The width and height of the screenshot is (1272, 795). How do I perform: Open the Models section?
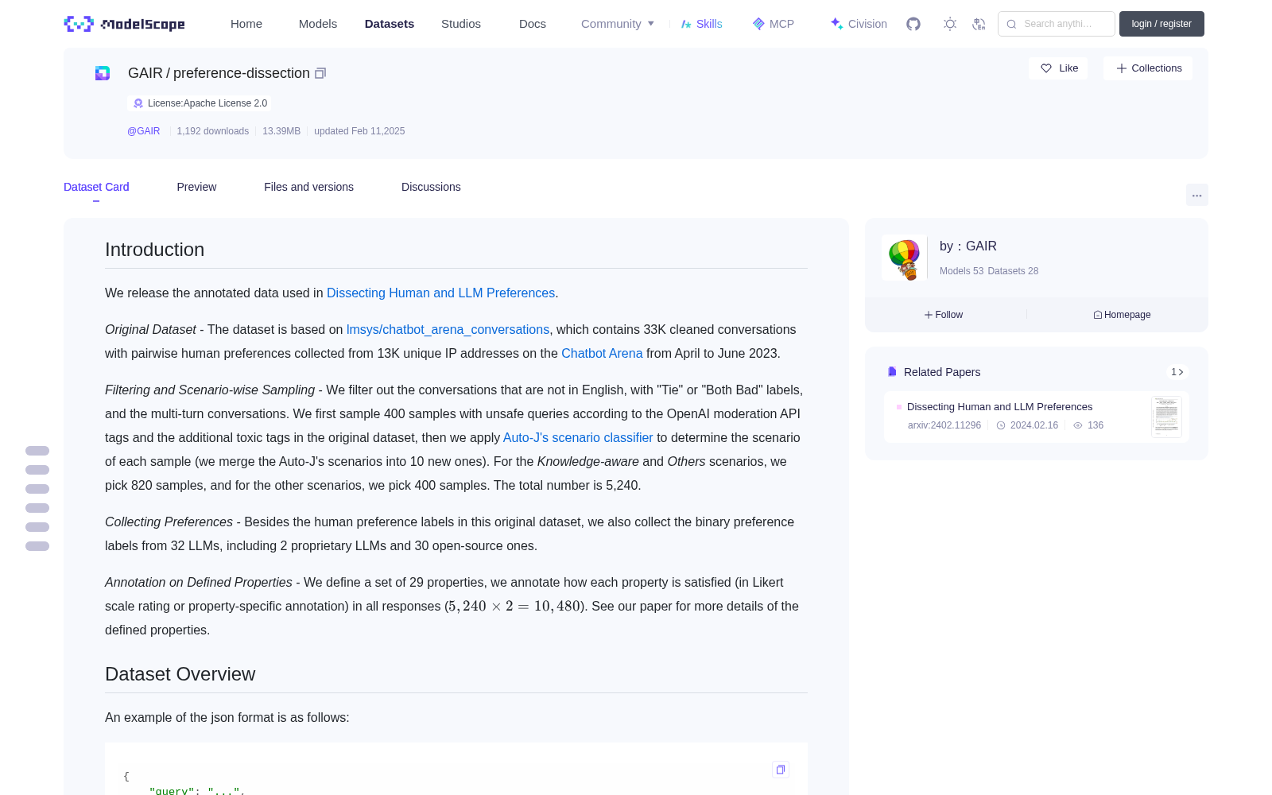pyautogui.click(x=318, y=24)
